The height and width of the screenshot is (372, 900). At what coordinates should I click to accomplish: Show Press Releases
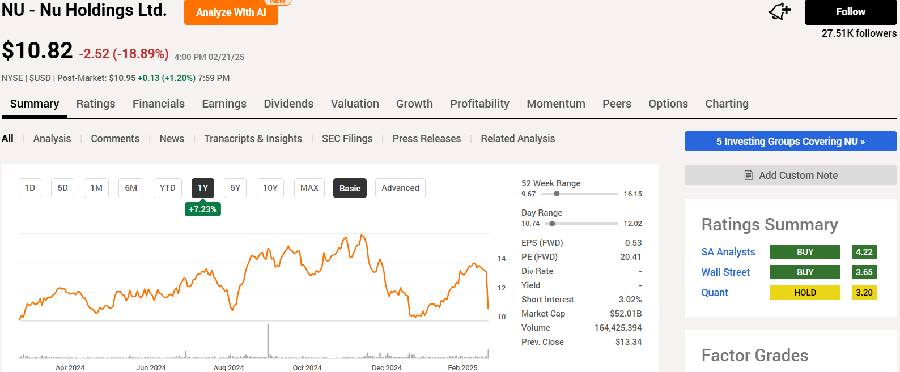tap(427, 139)
